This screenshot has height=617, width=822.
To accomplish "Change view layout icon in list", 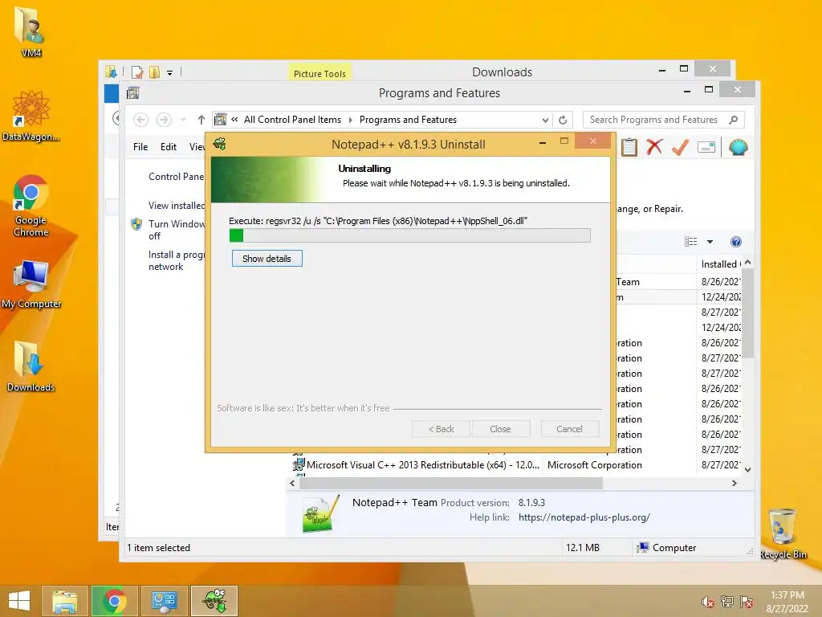I will 691,241.
